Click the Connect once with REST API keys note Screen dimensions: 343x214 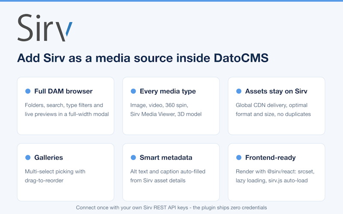[171, 208]
